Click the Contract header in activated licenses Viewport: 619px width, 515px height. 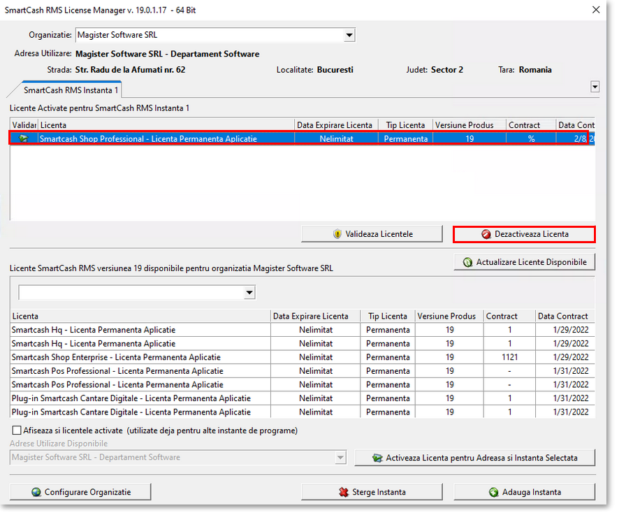point(531,125)
